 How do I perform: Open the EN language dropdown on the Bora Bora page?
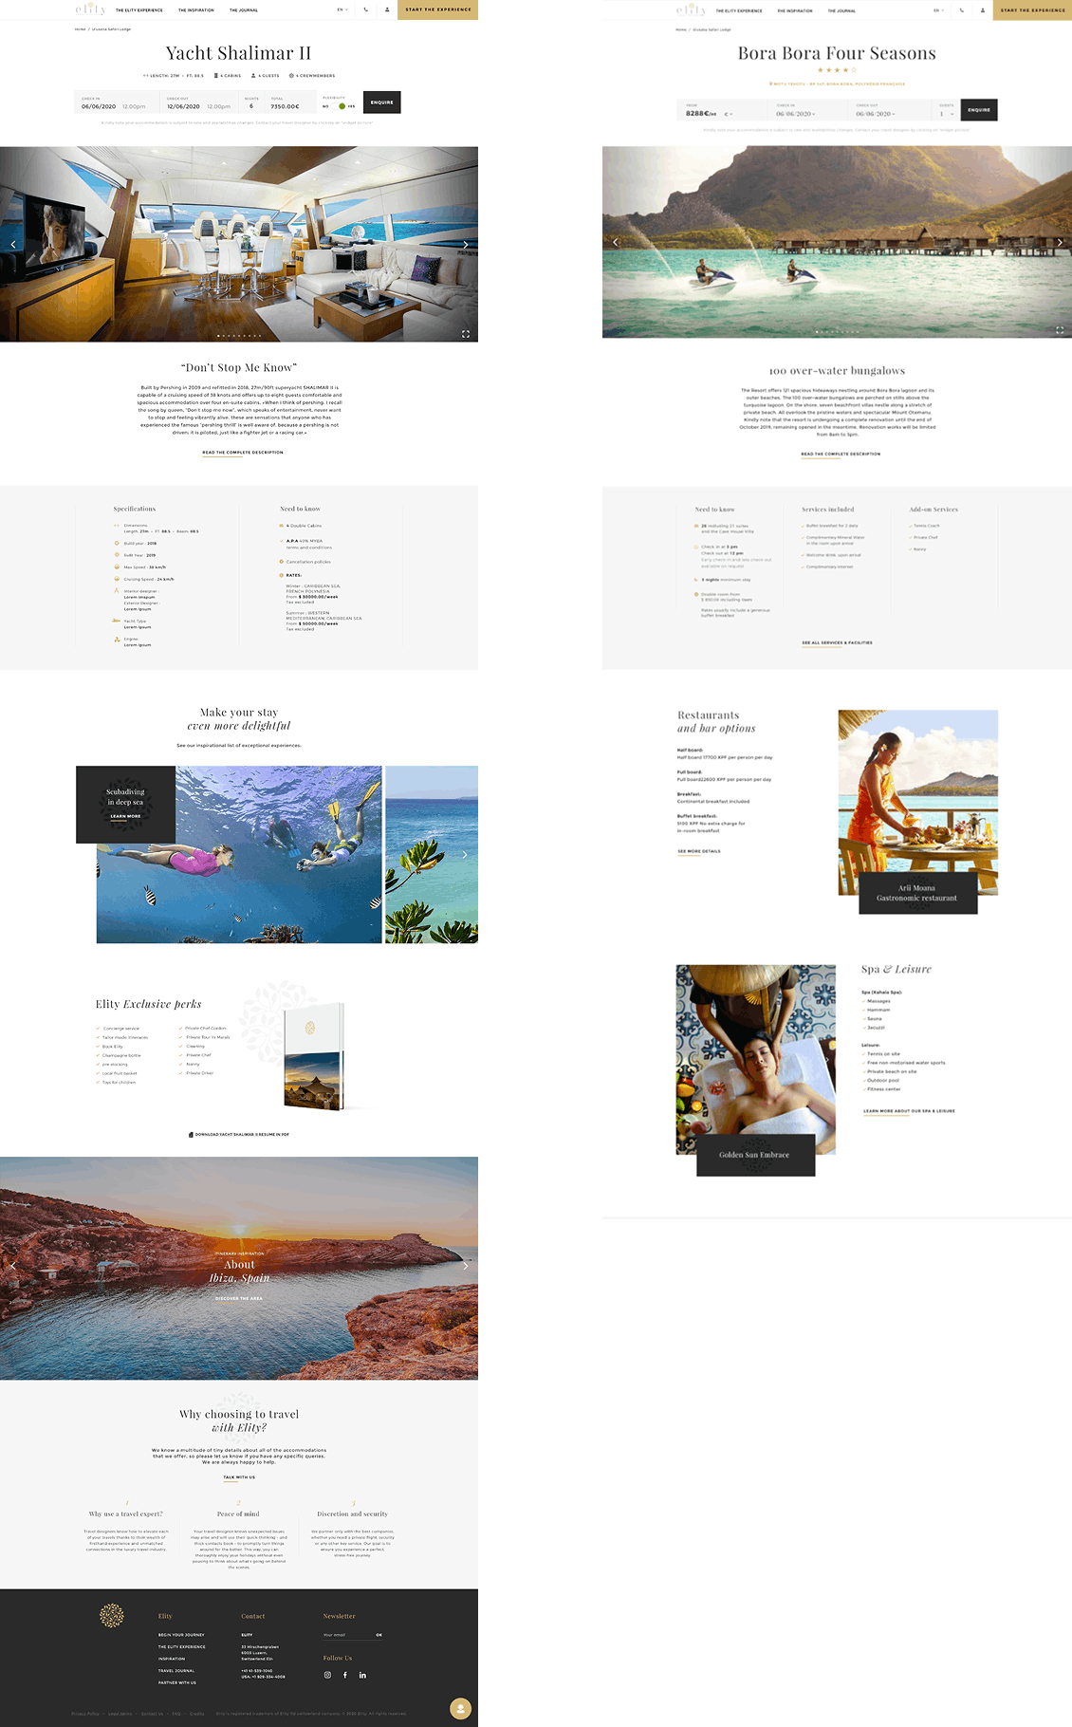pos(939,10)
